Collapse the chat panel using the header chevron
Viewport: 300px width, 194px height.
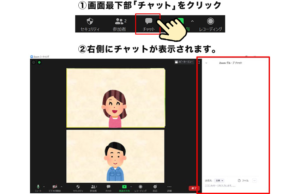tap(206, 63)
